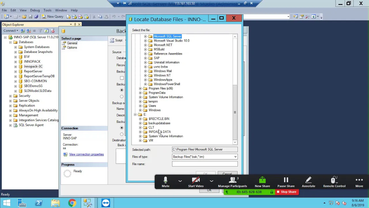Click the Script button in Backup dialog
The height and width of the screenshot is (208, 369).
[x=116, y=40]
